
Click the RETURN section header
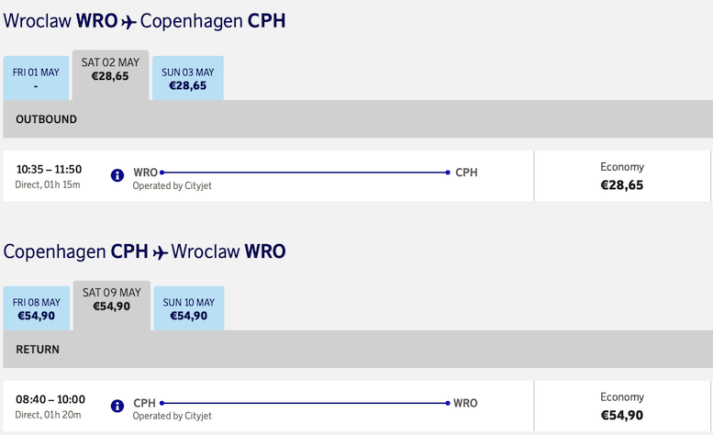pyautogui.click(x=358, y=349)
